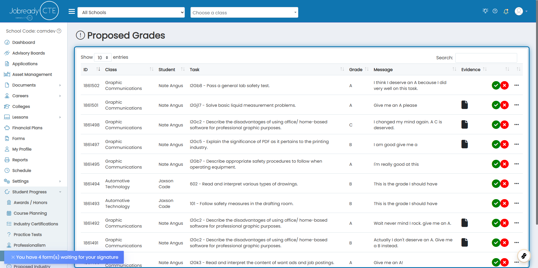Click the Jobready CTE logo
This screenshot has width=538, height=268.
click(34, 11)
